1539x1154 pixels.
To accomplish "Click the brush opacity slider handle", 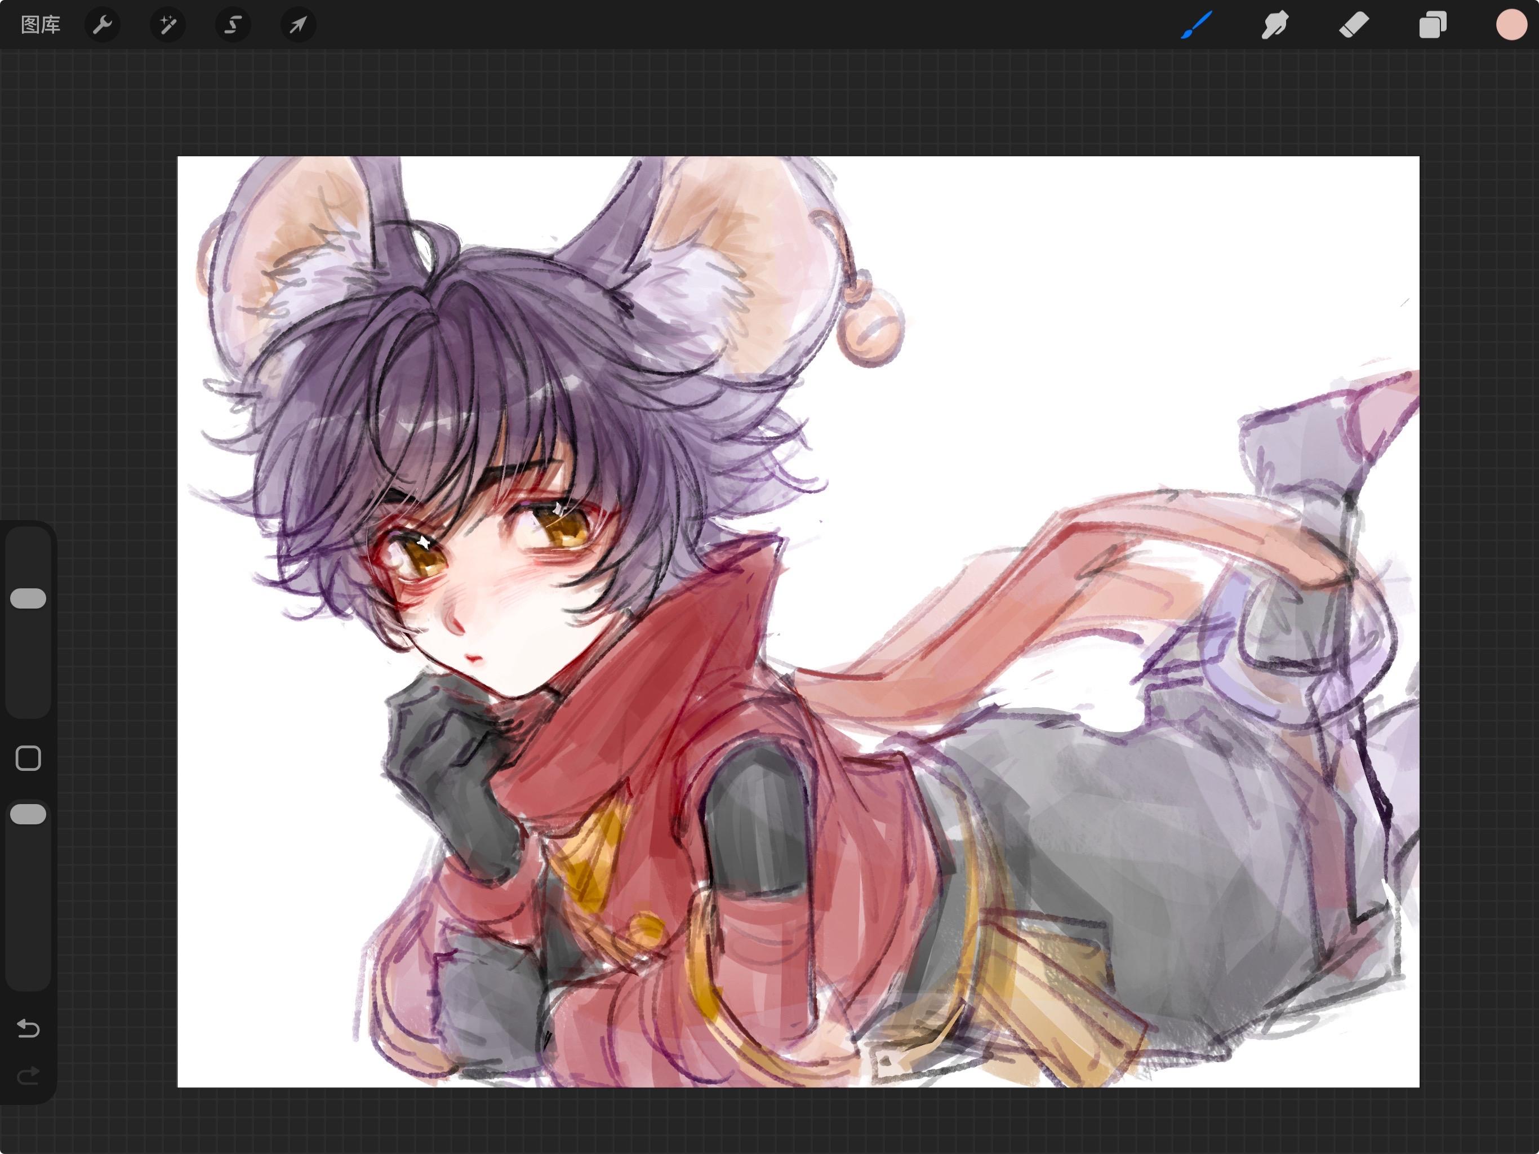I will point(29,814).
